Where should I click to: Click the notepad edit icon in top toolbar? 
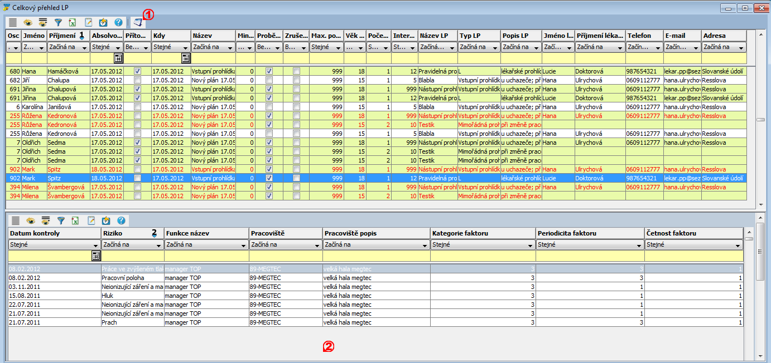coord(88,23)
